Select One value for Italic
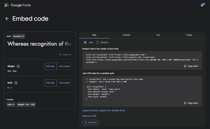Viewport: 210px width, 129px height. coord(64,83)
